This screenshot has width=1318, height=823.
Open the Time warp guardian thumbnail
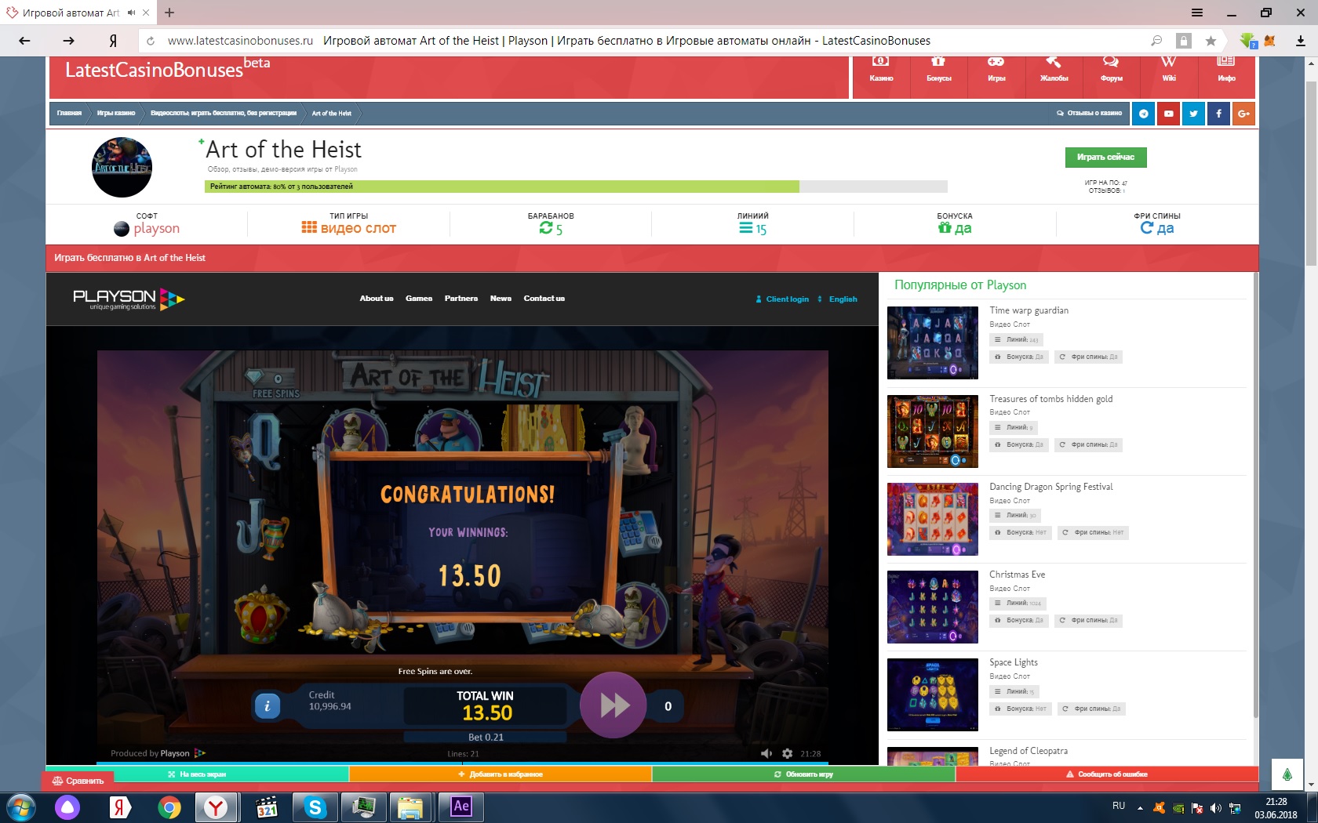[x=932, y=343]
